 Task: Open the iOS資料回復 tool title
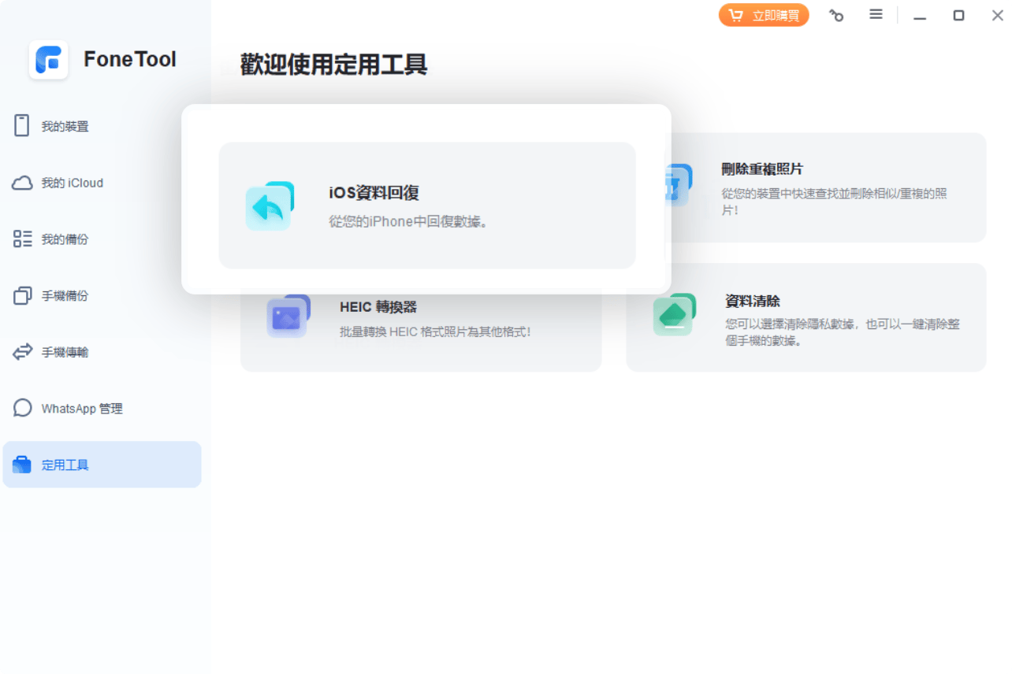(x=374, y=193)
